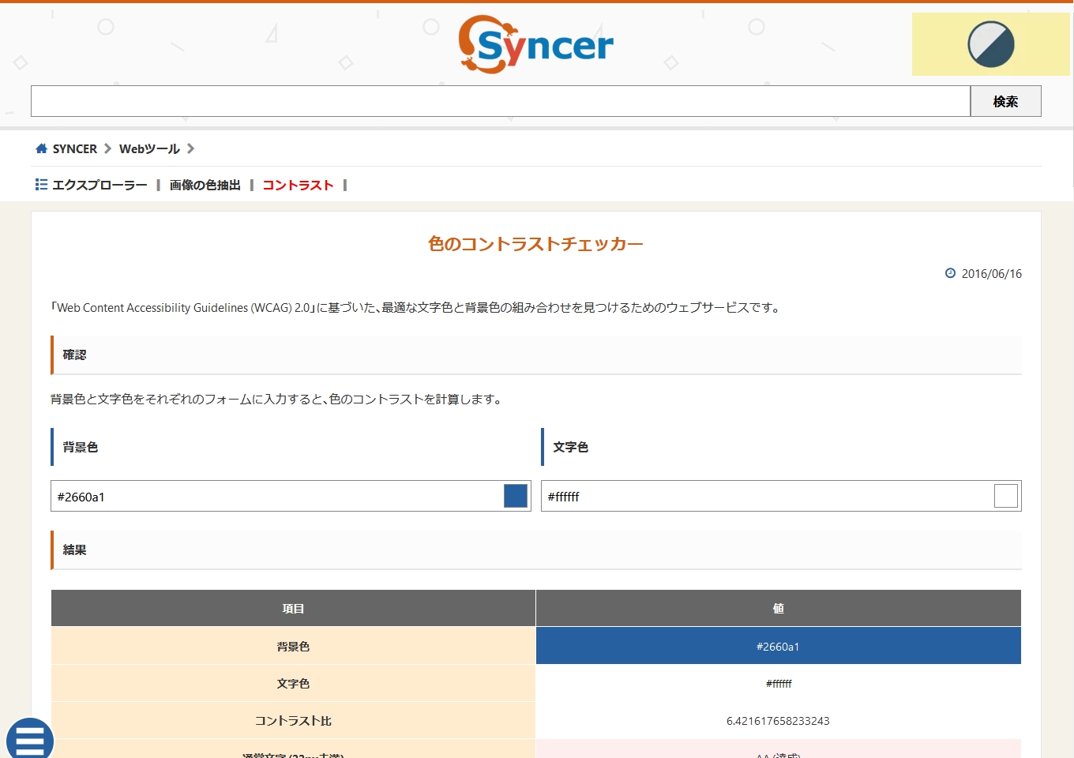
Task: Click the Syncer logo
Action: (x=536, y=44)
